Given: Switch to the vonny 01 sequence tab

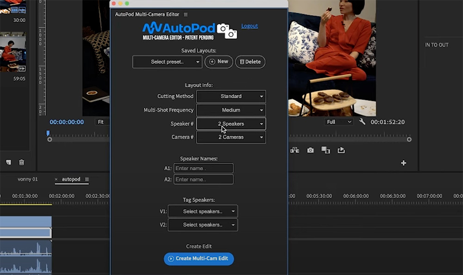Looking at the screenshot, I should [x=27, y=179].
